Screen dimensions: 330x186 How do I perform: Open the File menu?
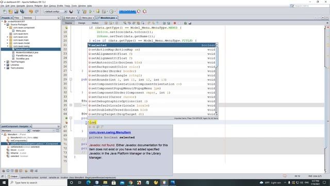coord(2,6)
